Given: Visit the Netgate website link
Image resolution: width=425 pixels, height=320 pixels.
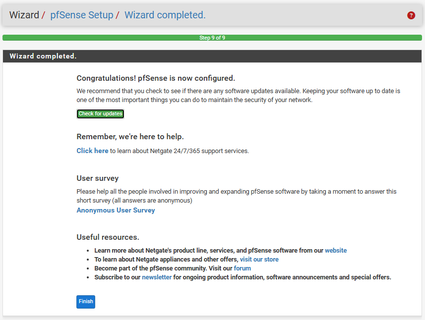Looking at the screenshot, I should tap(336, 251).
